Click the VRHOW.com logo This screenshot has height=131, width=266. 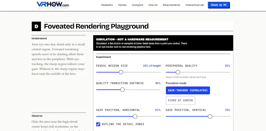[53, 5]
